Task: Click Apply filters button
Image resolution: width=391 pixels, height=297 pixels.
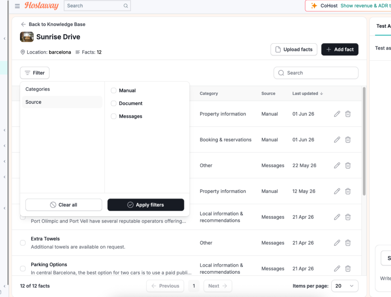Action: point(146,205)
